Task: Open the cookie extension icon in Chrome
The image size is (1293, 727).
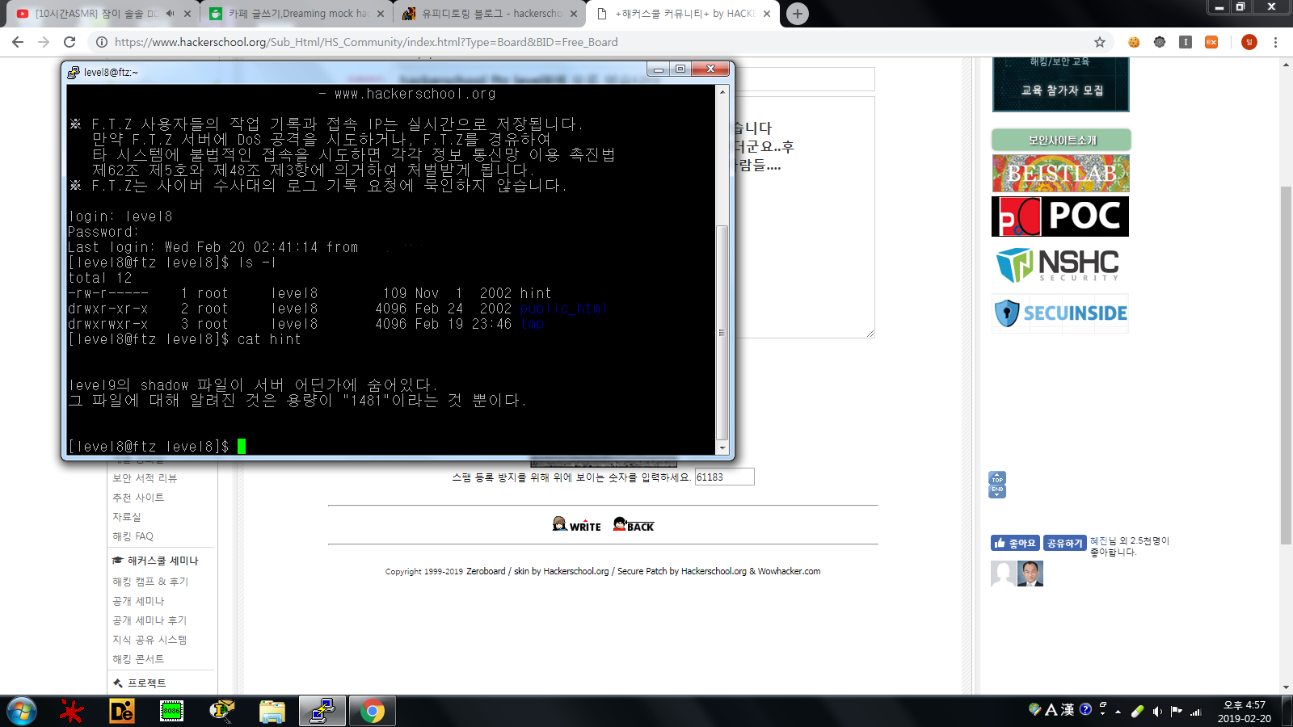Action: pos(1134,42)
